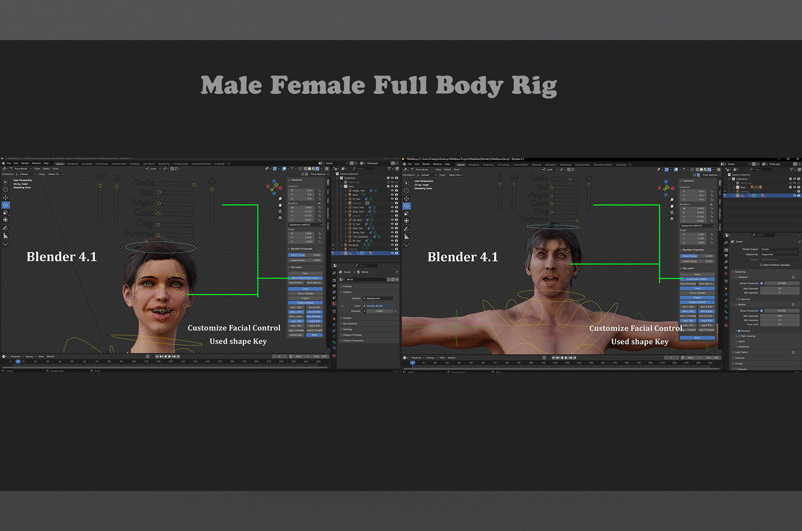Select the Move tool in male rig viewport
Screen dimensions: 802x531
(x=407, y=198)
